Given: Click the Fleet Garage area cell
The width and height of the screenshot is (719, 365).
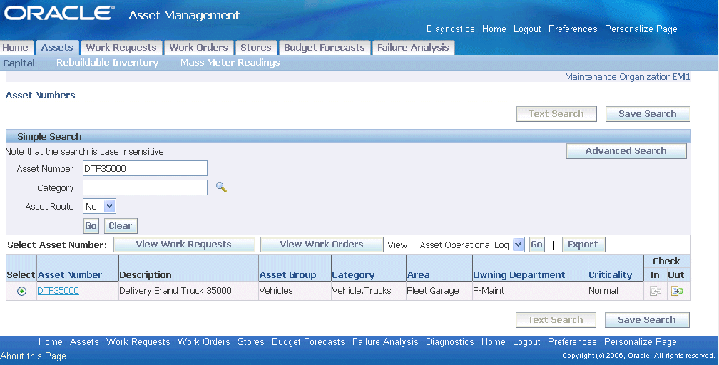Looking at the screenshot, I should tap(433, 291).
